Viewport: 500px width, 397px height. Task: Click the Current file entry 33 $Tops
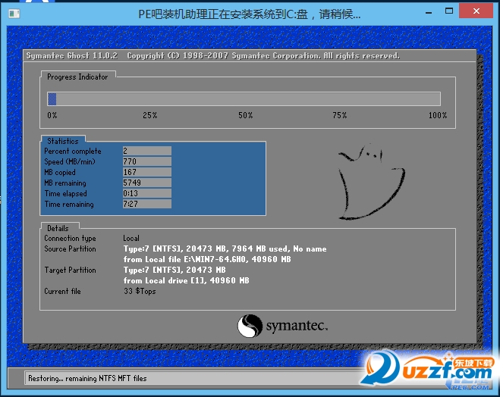click(x=140, y=292)
